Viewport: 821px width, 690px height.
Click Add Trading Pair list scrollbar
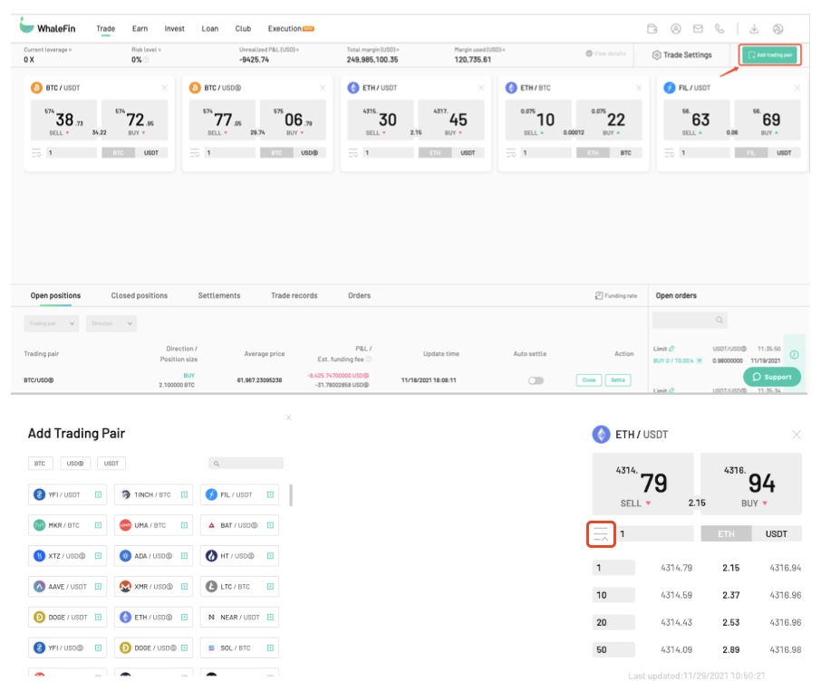point(291,495)
